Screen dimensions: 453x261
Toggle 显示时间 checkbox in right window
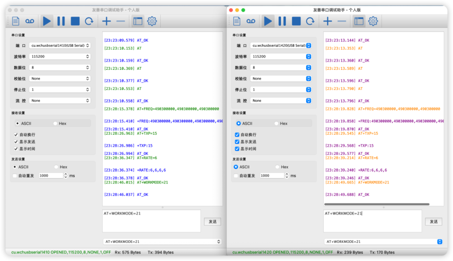(237, 149)
